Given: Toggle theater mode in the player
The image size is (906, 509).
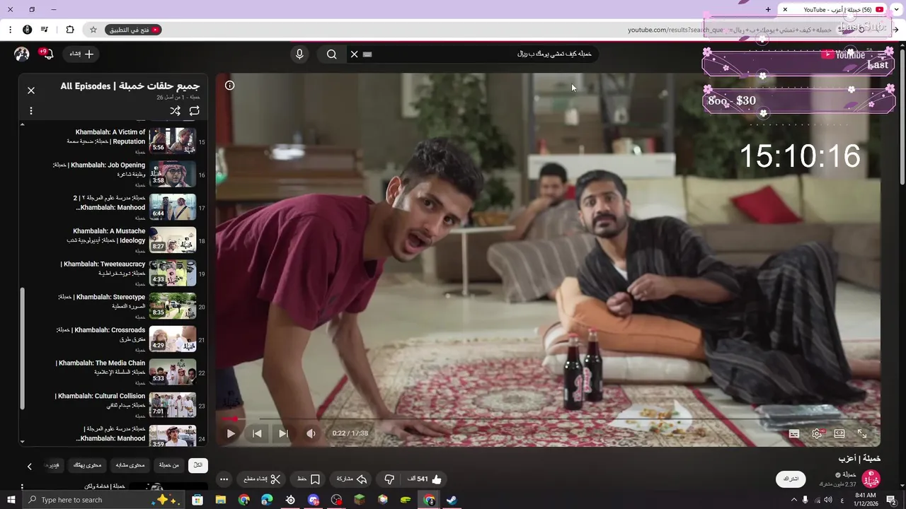Looking at the screenshot, I should pyautogui.click(x=839, y=433).
